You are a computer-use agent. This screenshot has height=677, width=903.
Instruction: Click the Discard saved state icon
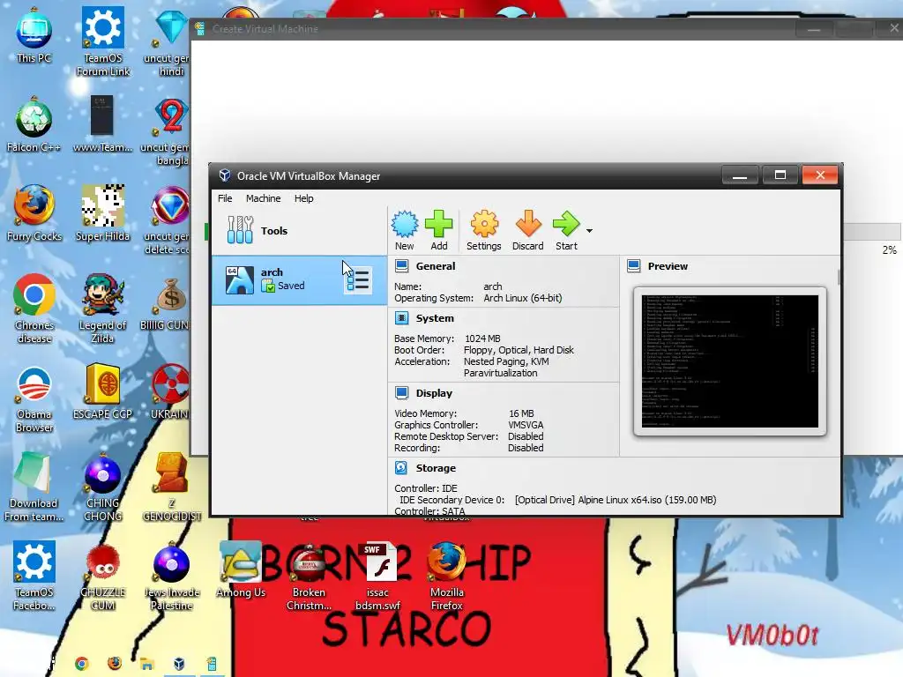[528, 230]
